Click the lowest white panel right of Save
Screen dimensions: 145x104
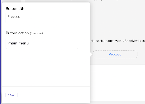(118, 94)
